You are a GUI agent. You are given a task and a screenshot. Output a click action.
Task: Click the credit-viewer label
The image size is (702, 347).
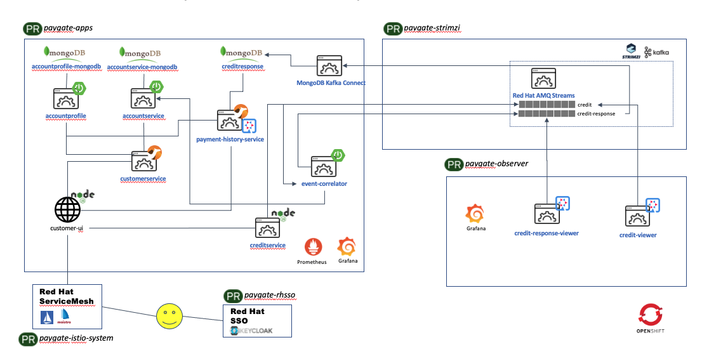point(638,235)
